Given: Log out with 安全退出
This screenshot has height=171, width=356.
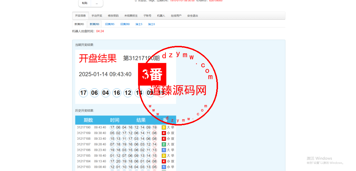Looking at the screenshot, I should 193,16.
